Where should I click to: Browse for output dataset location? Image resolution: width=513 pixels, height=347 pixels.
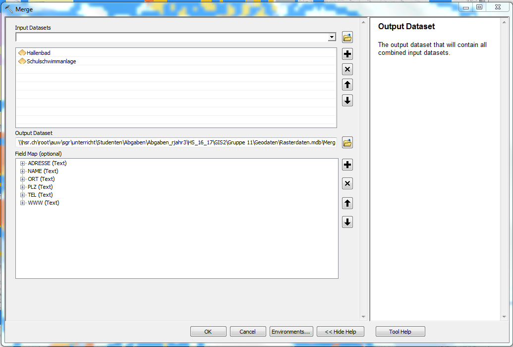347,143
